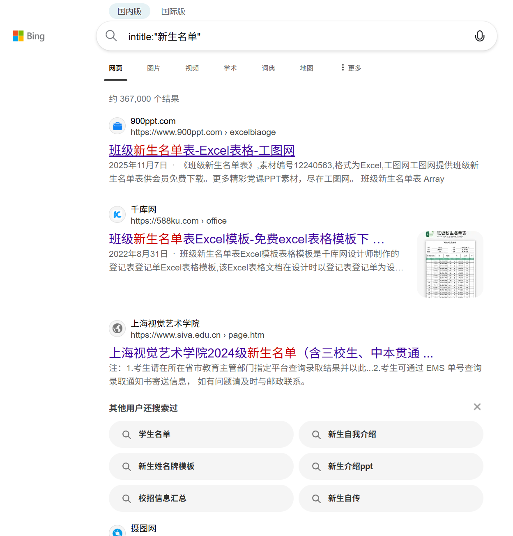Search for 新生介绍ppt via suggestion button

tap(350, 466)
